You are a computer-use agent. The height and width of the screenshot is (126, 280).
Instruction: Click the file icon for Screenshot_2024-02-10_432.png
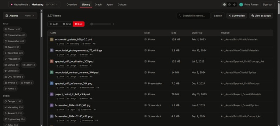click(x=52, y=116)
